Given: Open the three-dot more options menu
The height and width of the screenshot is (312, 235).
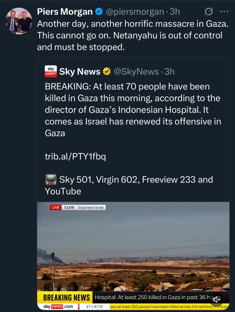Looking at the screenshot, I should (x=224, y=12).
